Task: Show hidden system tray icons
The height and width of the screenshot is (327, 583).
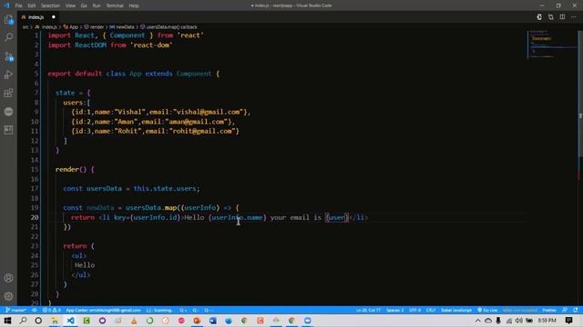Action: tap(477, 321)
